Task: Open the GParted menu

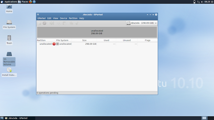Action: (x=41, y=18)
